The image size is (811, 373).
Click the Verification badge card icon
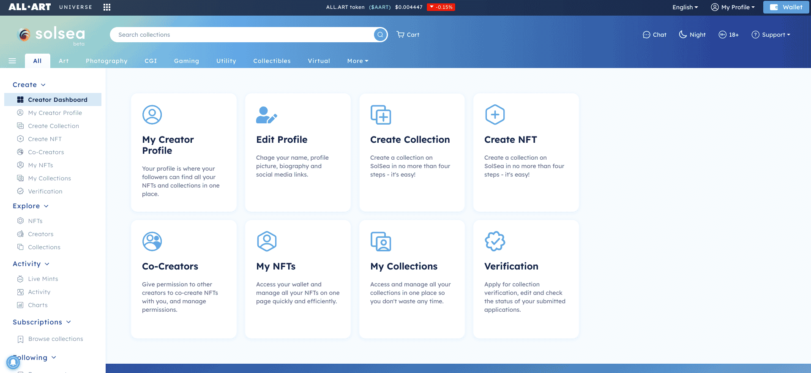pyautogui.click(x=495, y=241)
